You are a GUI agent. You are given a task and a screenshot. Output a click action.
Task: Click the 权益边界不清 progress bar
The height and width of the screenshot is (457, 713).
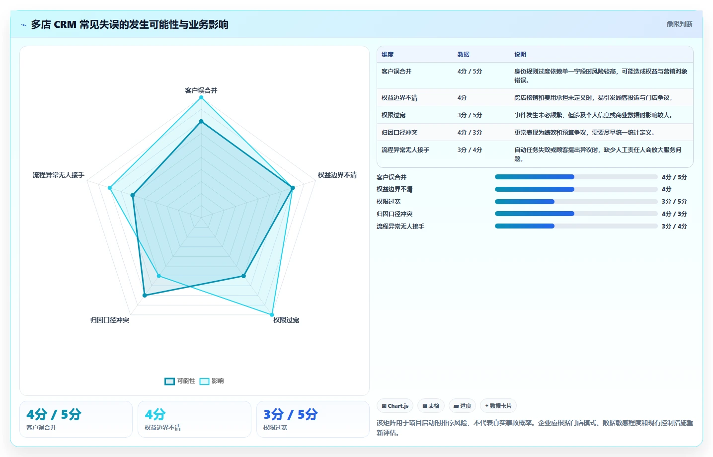(576, 189)
